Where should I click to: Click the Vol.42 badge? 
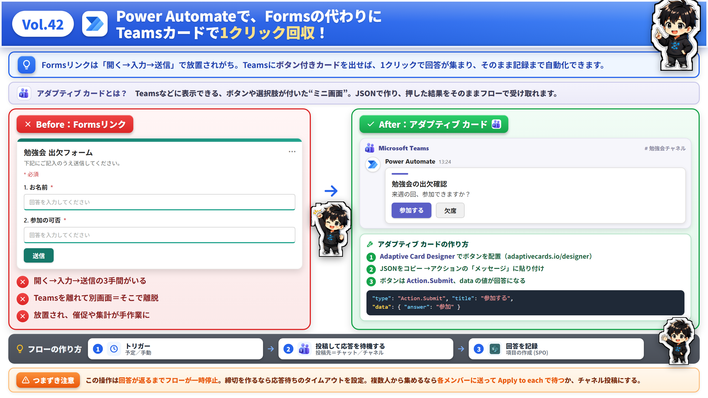tap(43, 24)
